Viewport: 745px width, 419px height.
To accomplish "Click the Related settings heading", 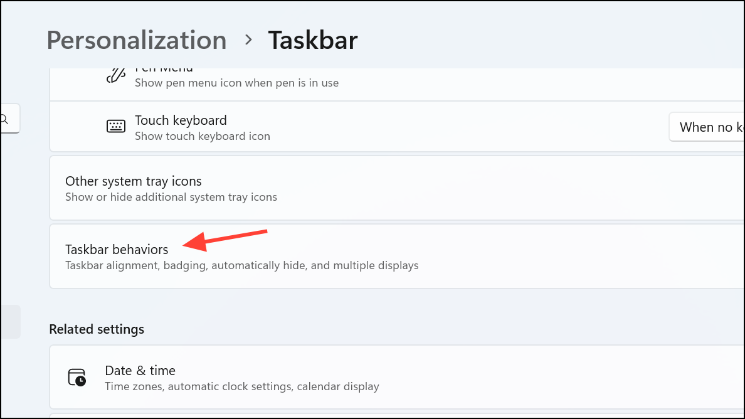I will click(97, 329).
